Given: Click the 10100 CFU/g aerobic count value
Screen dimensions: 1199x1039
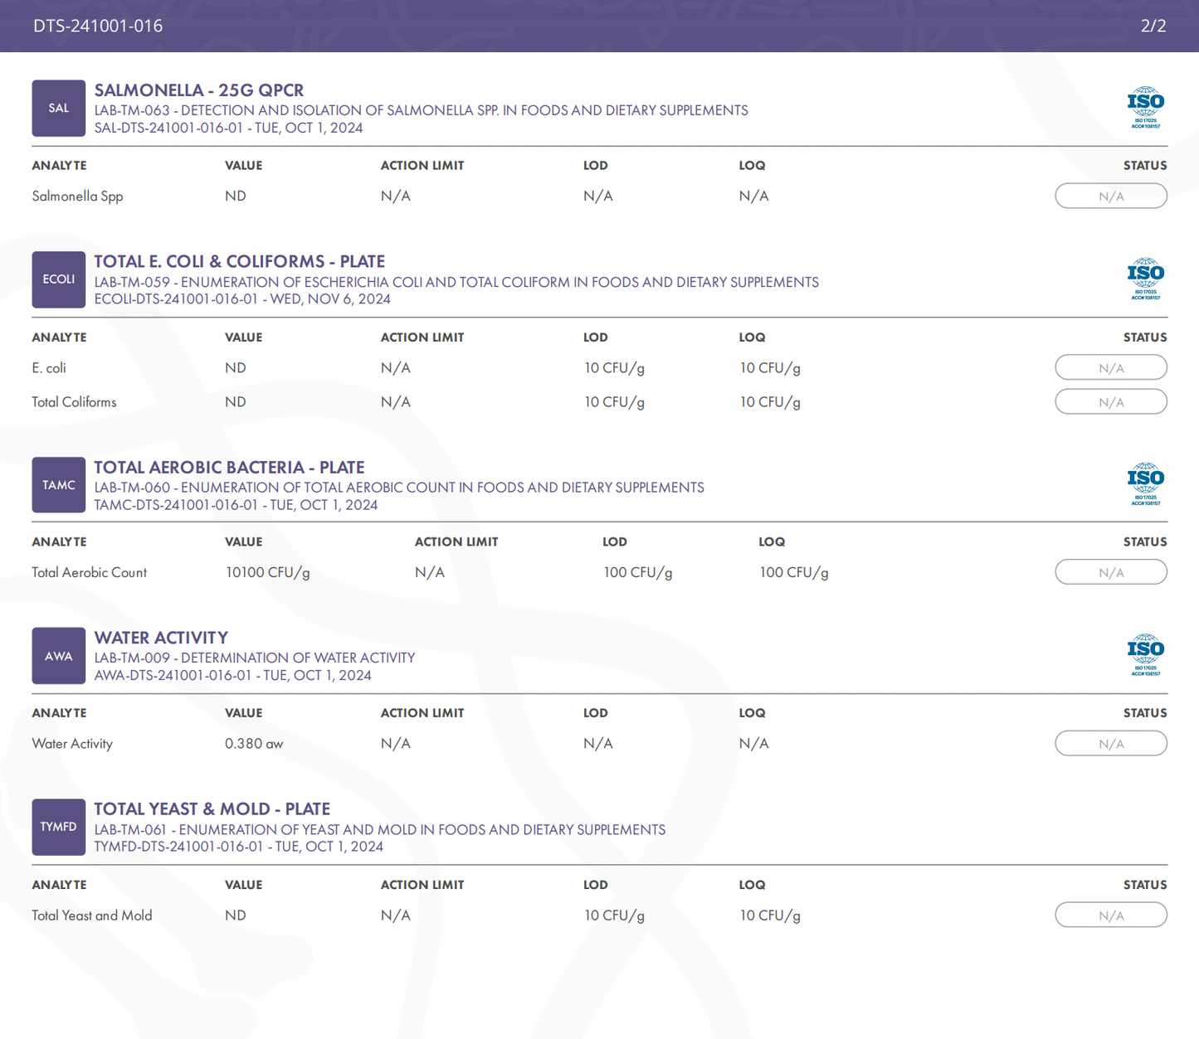Looking at the screenshot, I should 267,572.
